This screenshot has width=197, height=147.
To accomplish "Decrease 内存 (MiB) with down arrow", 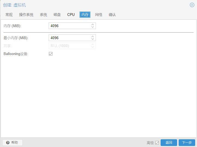I will click(93, 27).
